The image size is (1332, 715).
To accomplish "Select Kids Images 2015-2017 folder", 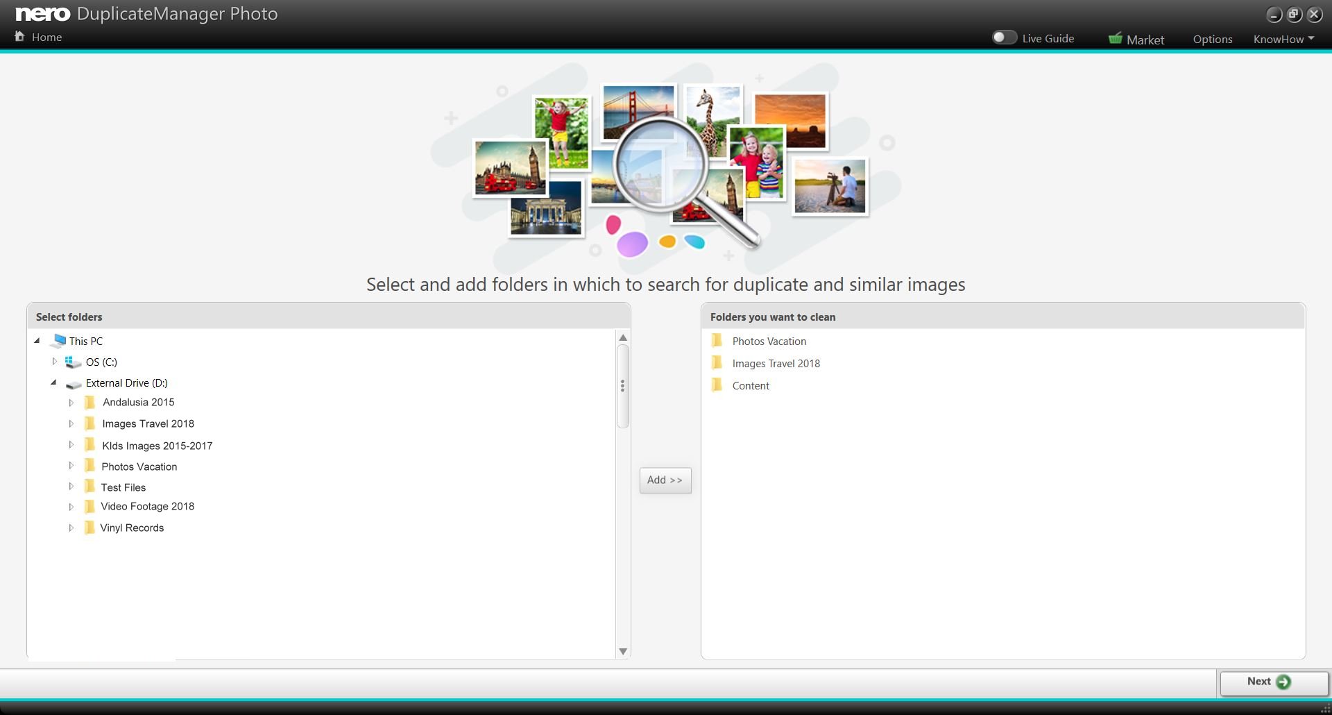I will [157, 446].
